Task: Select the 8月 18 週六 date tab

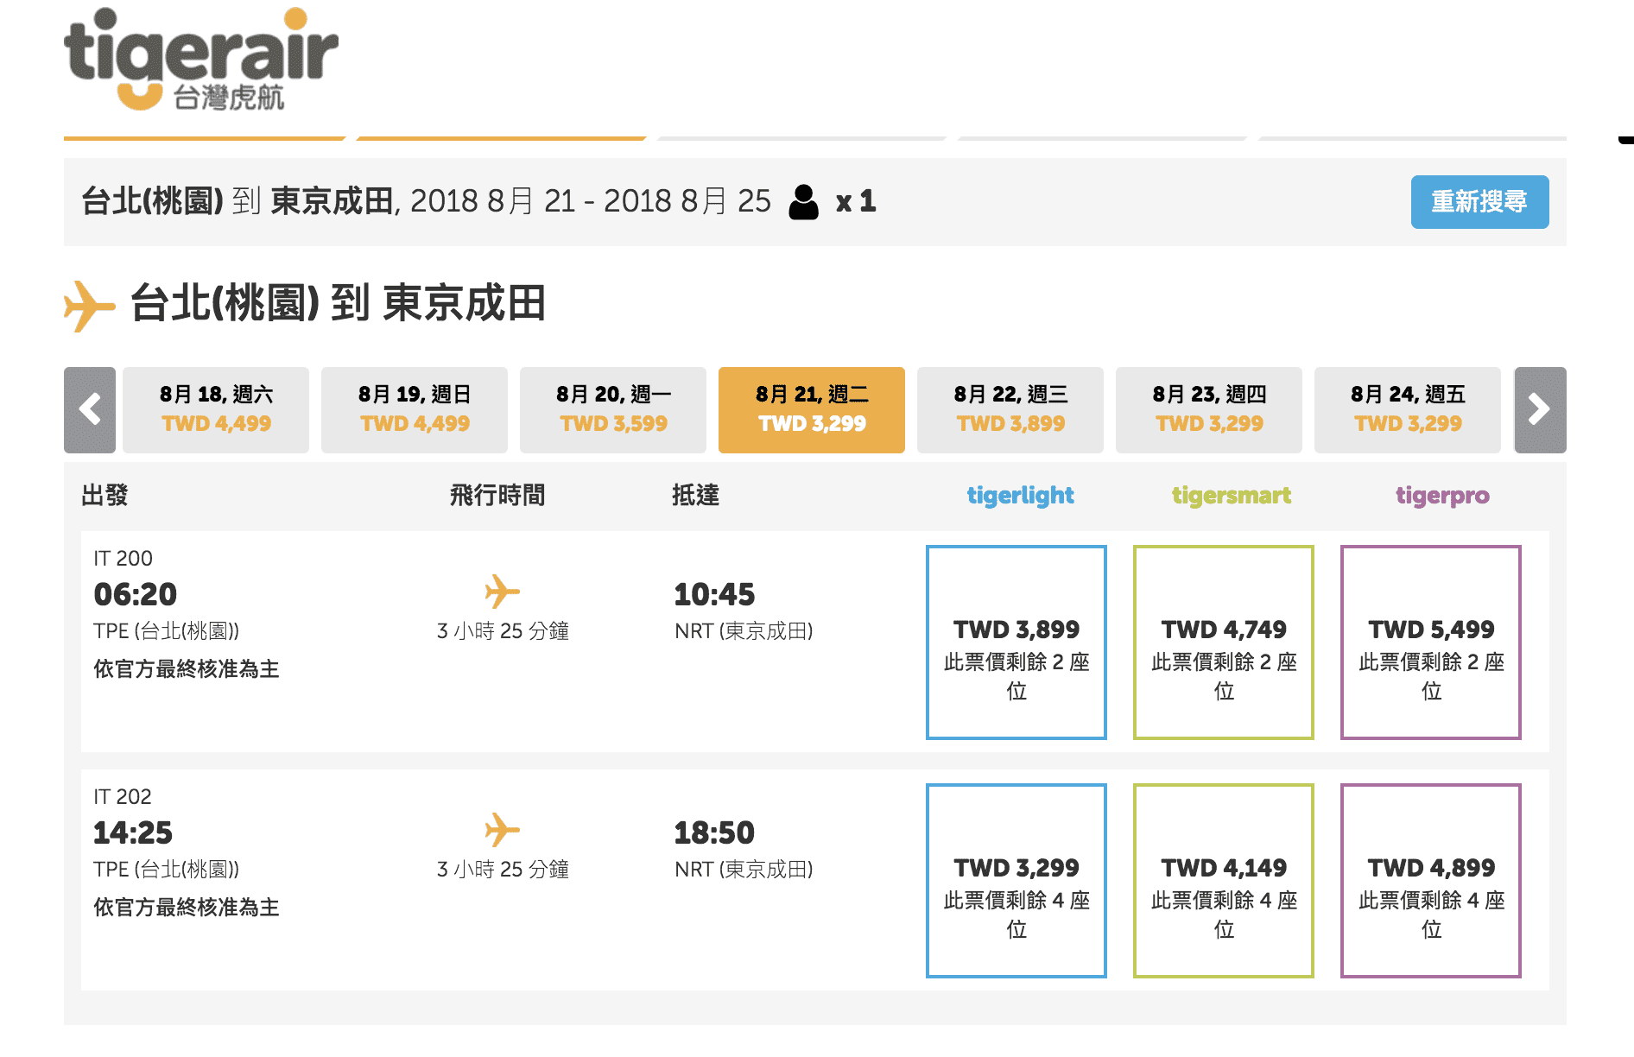Action: pos(216,409)
